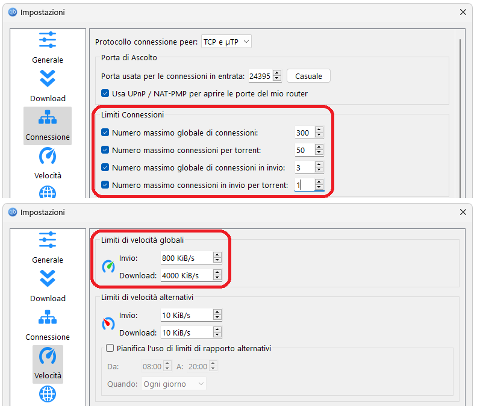Screen dimensions: 477x406
Task: Click the Porta di Ascolto group label
Action: pos(129,57)
